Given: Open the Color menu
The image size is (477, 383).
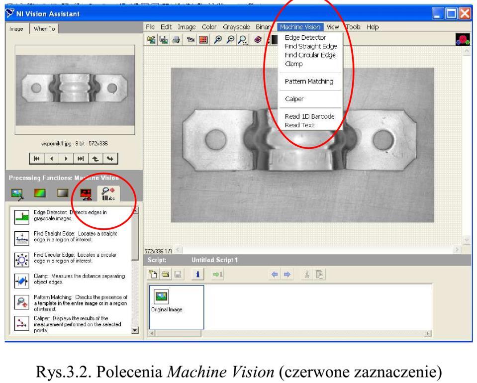Looking at the screenshot, I should tap(209, 27).
